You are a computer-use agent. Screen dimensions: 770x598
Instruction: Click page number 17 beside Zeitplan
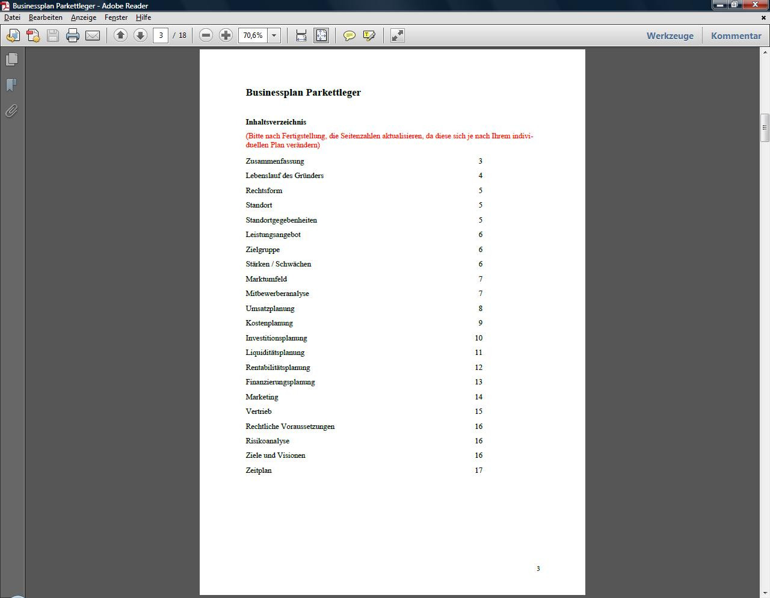pyautogui.click(x=479, y=470)
